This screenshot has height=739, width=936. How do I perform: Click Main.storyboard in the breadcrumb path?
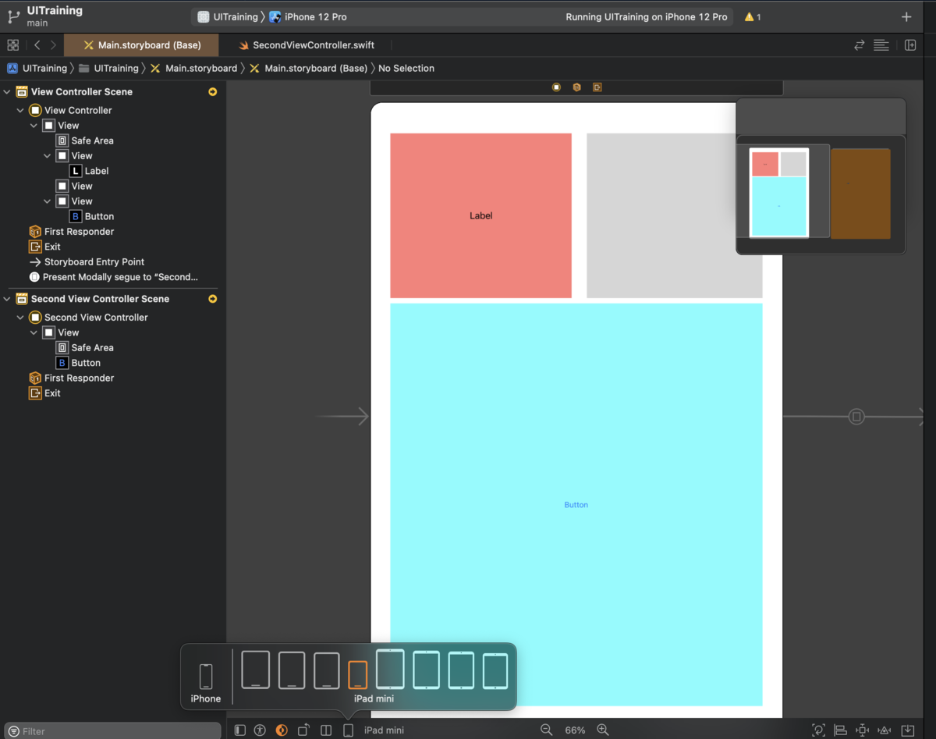click(x=193, y=68)
